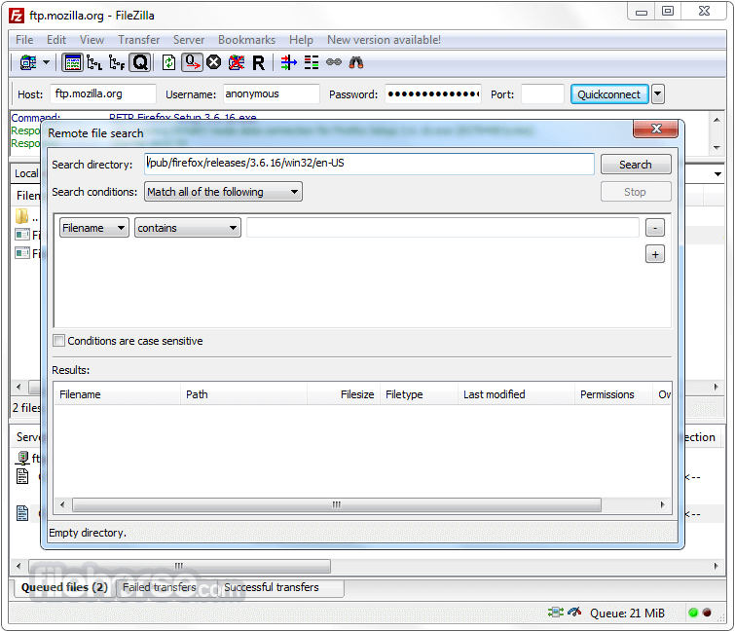This screenshot has height=632, width=735.
Task: Click the Port input field
Action: 542,93
